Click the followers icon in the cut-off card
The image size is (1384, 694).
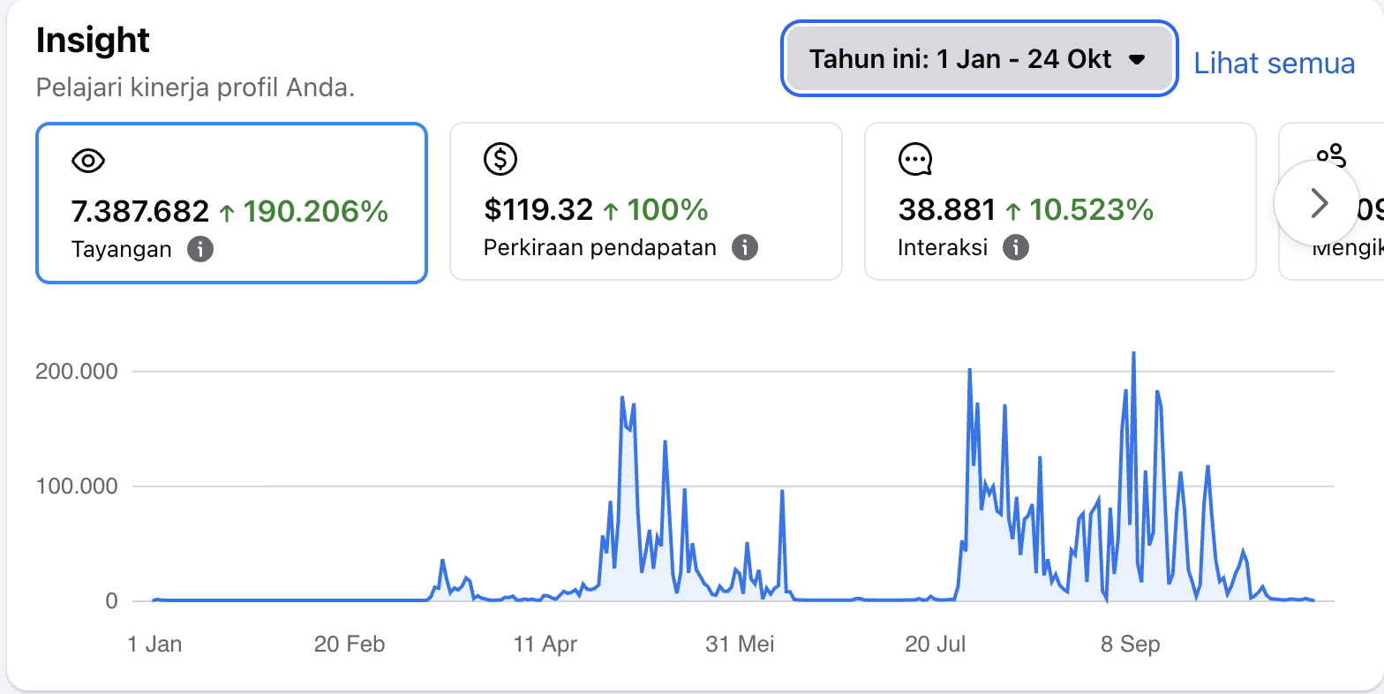point(1331,155)
